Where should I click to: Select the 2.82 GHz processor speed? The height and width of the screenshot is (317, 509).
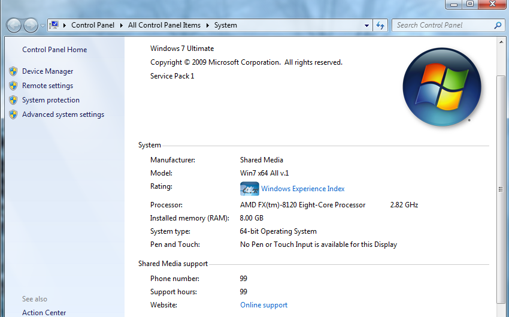click(404, 205)
